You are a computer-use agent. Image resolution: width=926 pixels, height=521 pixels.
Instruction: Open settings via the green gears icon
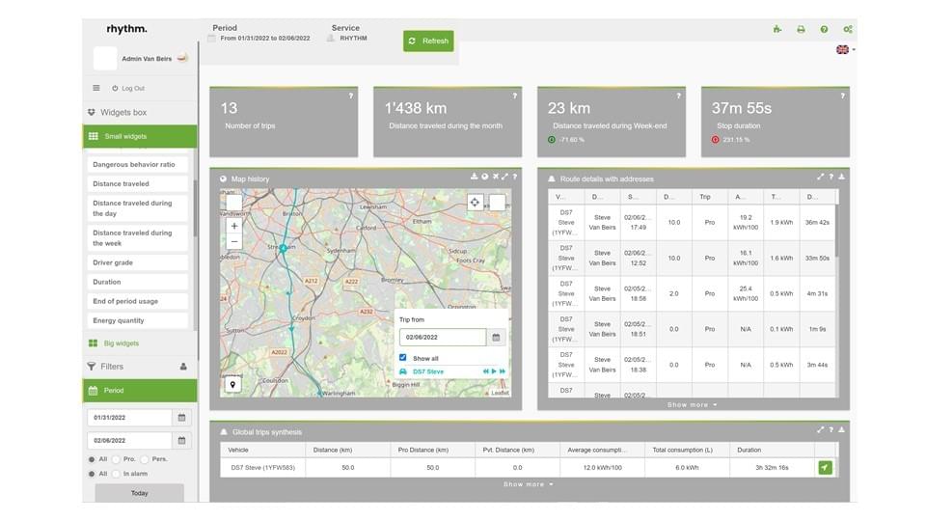tap(848, 29)
